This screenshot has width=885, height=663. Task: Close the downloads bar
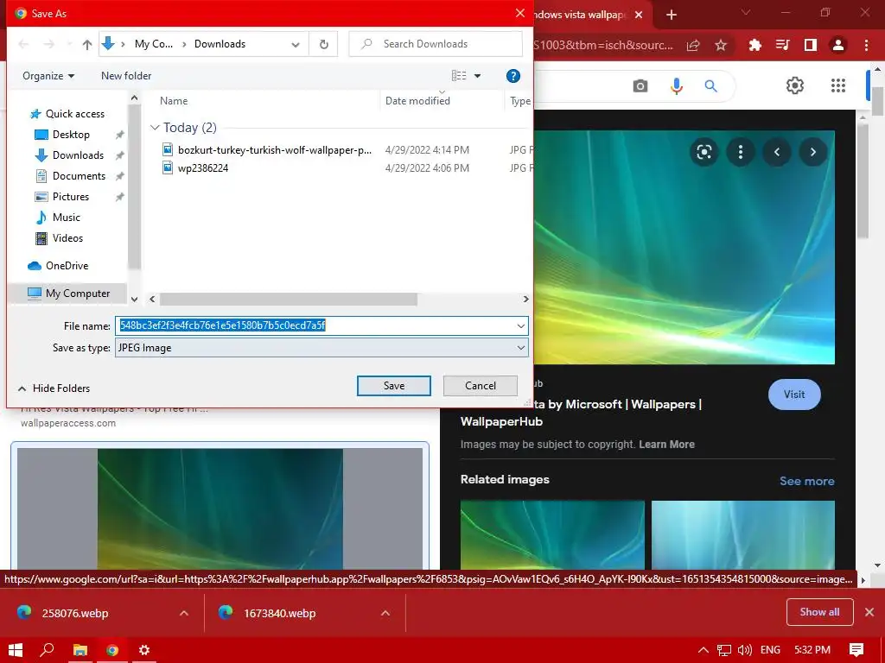point(869,612)
